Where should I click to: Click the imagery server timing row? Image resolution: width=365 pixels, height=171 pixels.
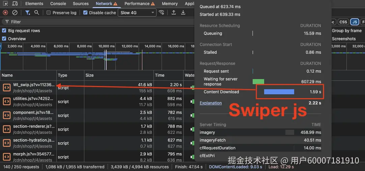[260, 132]
